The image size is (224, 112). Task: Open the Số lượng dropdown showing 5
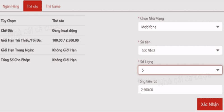coord(180,70)
